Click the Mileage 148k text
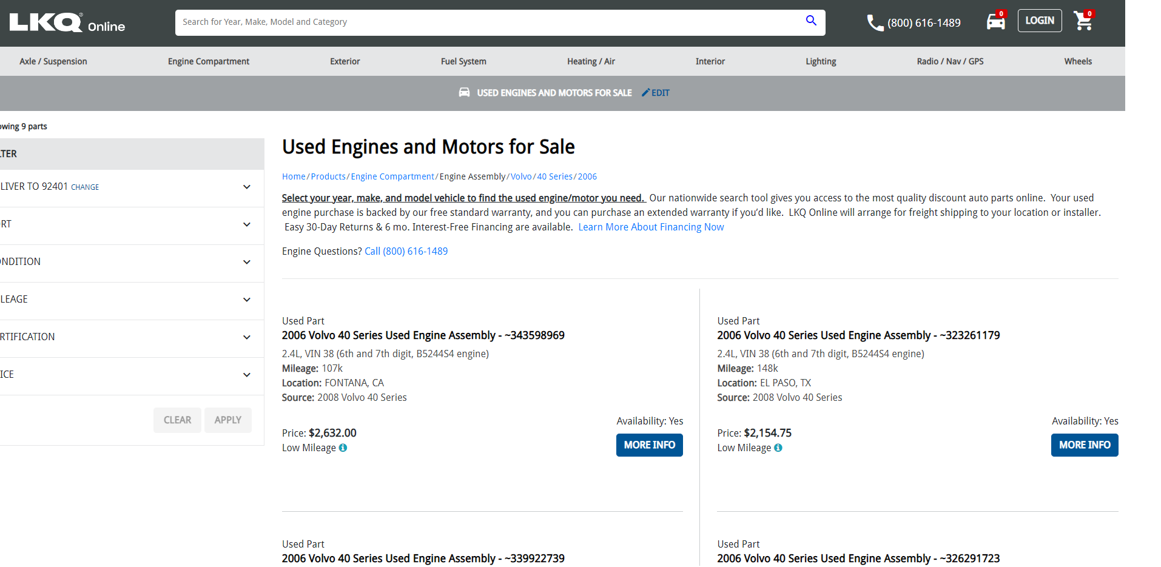This screenshot has width=1161, height=567. tap(748, 369)
